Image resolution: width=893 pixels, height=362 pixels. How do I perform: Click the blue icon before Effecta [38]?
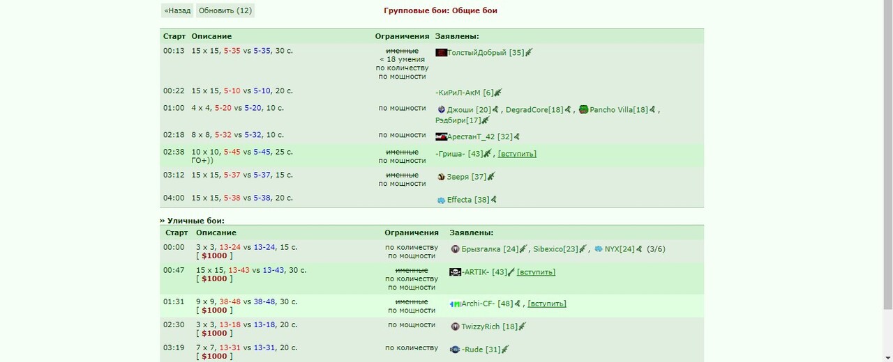tap(441, 200)
